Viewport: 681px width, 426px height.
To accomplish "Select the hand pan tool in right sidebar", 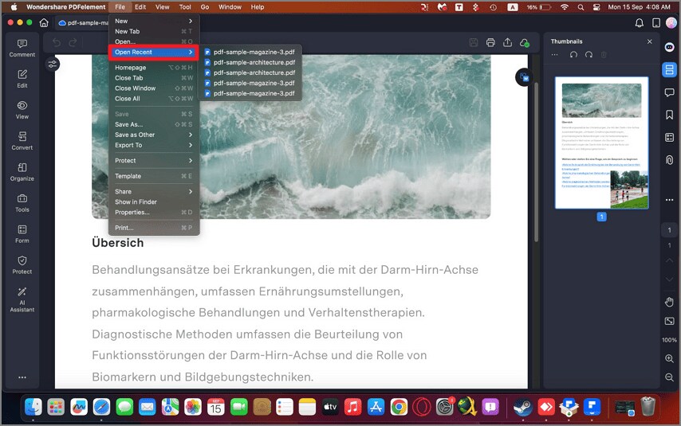I will tap(669, 302).
